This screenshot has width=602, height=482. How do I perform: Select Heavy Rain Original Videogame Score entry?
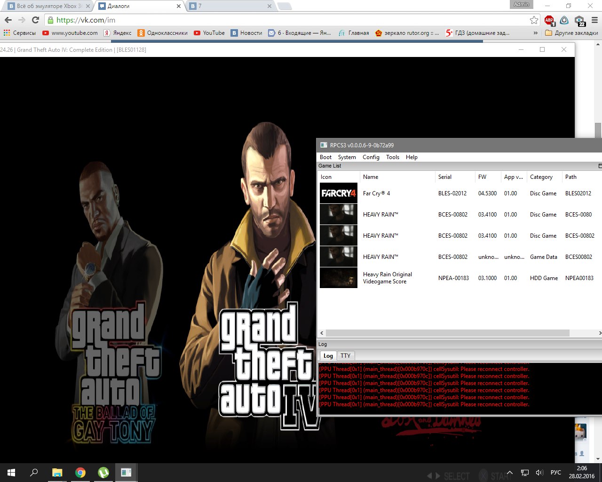(388, 278)
